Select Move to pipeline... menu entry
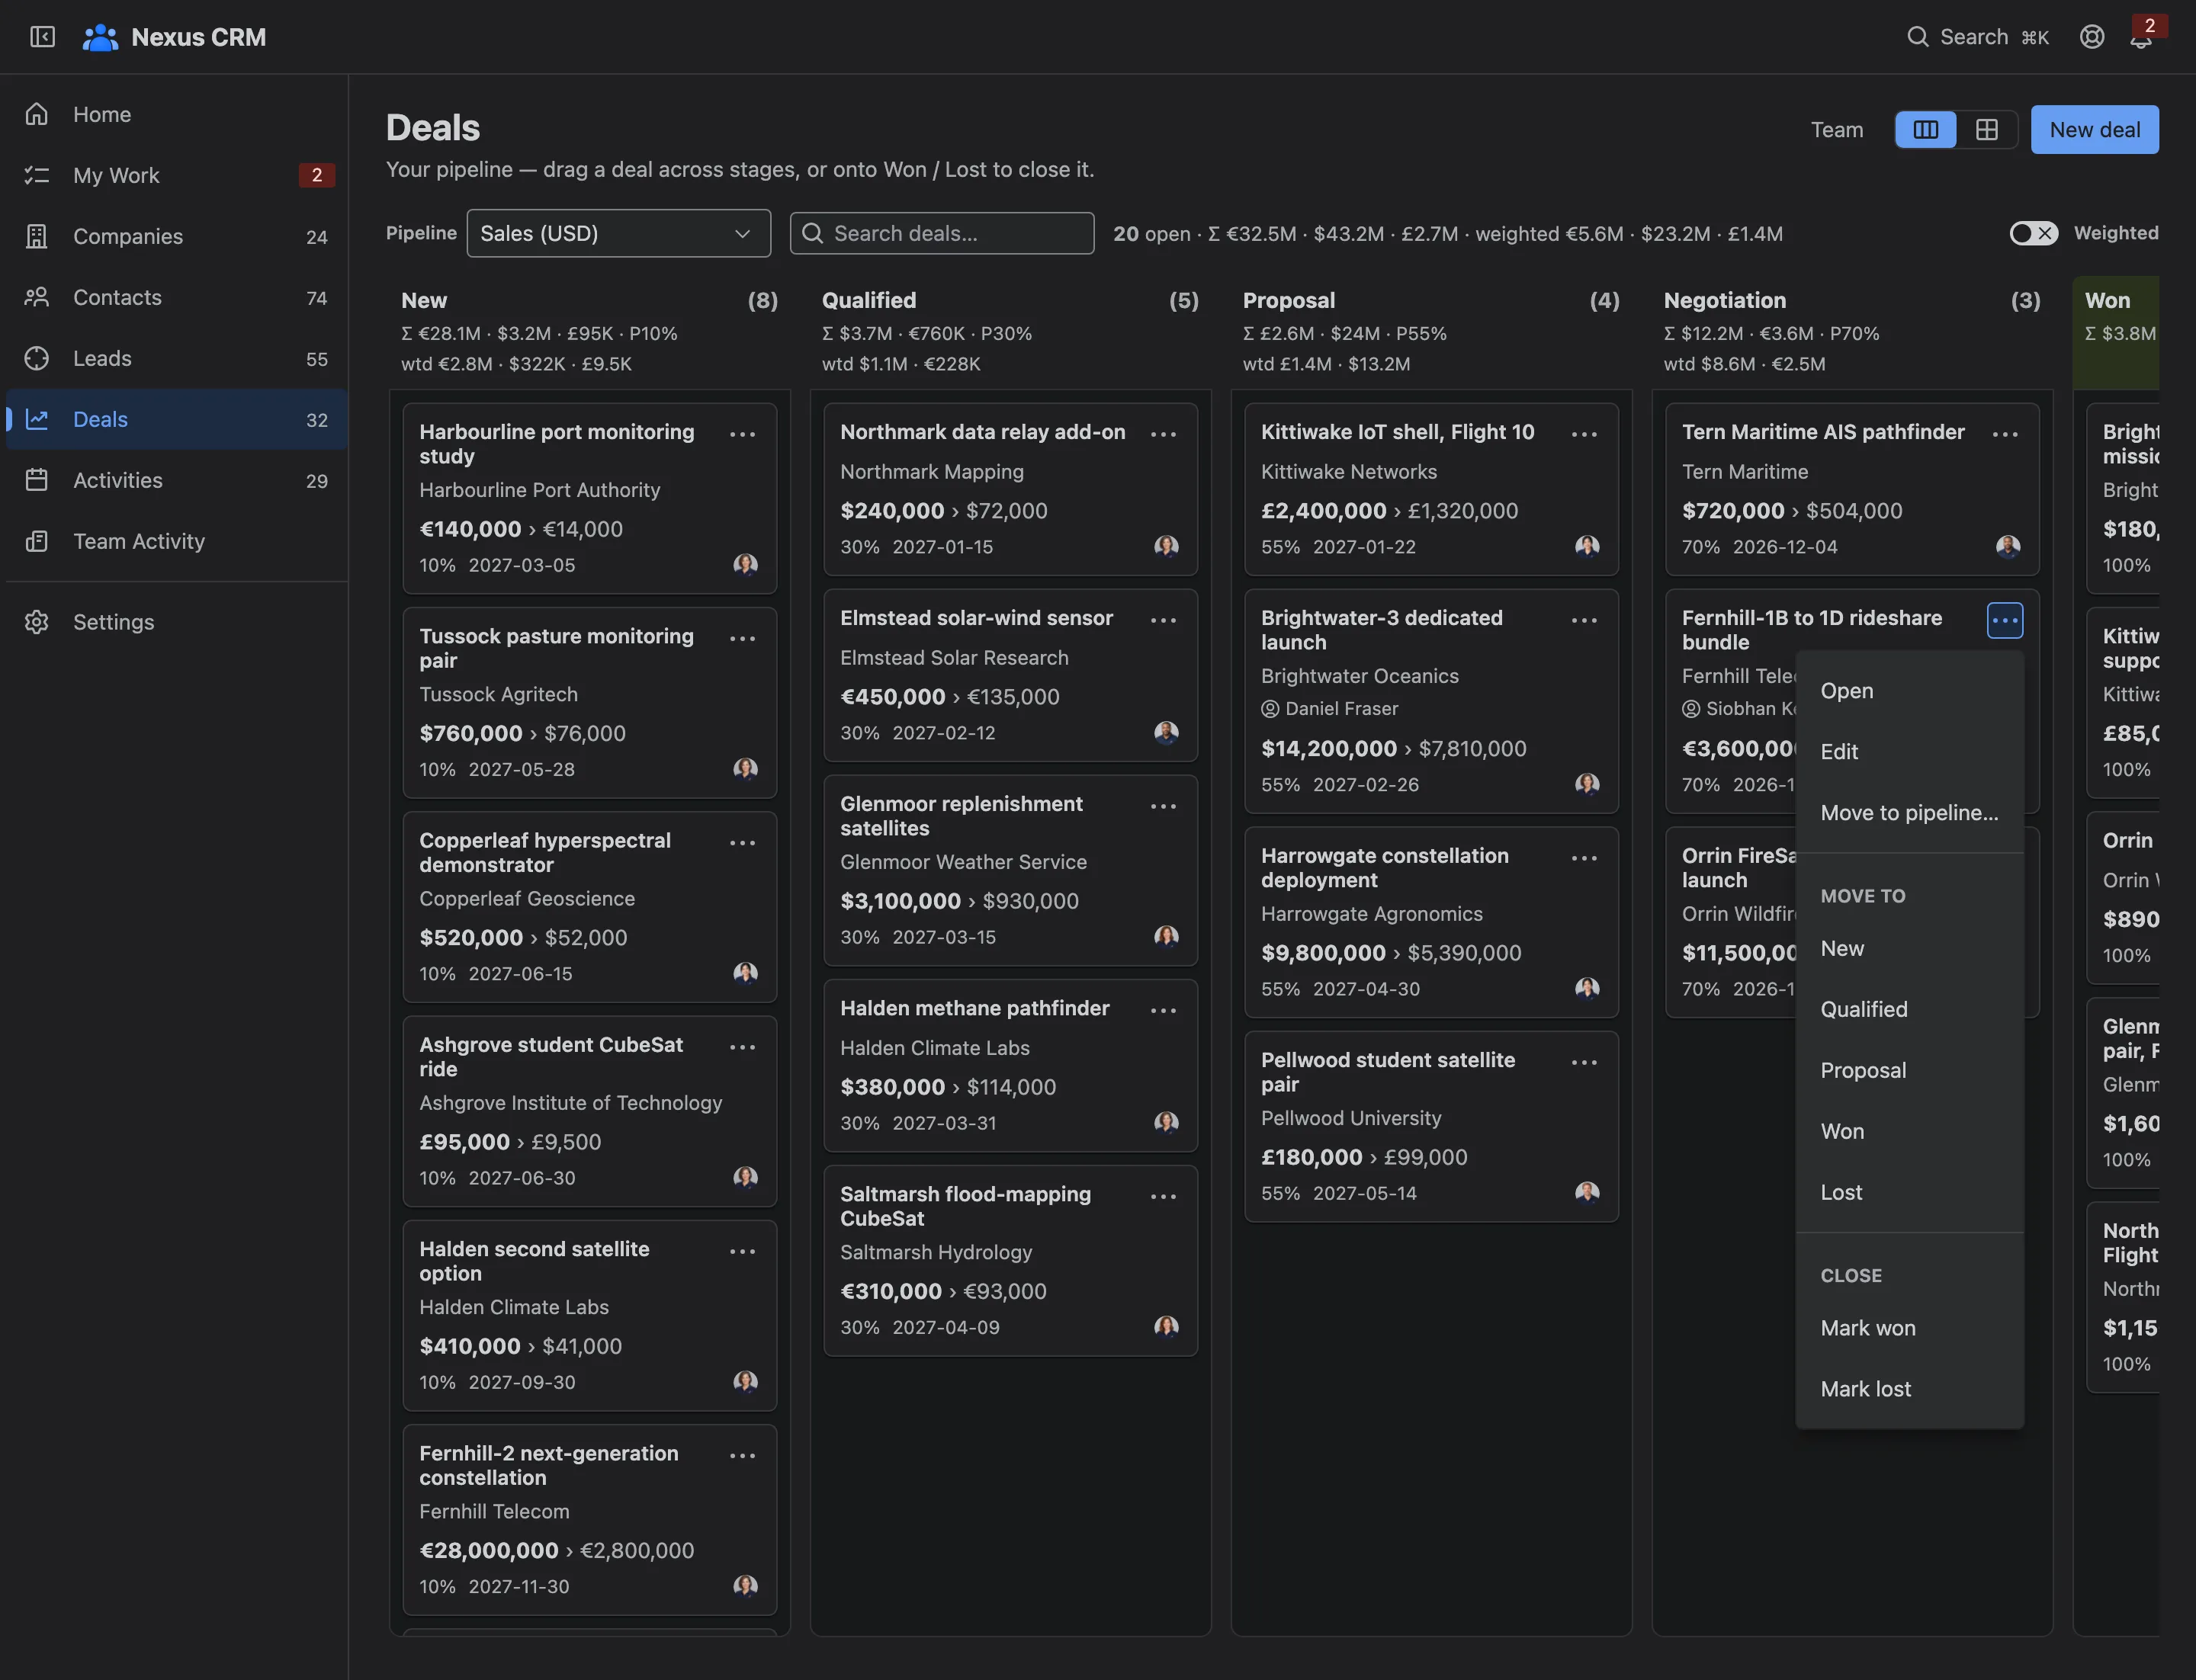The height and width of the screenshot is (1680, 2196). click(1910, 812)
